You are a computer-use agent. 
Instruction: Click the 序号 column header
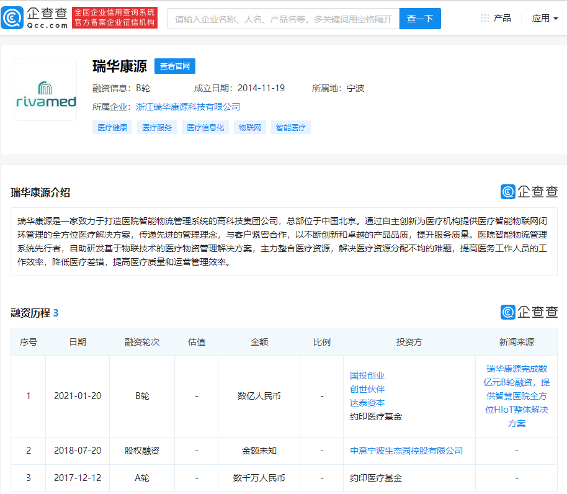coord(28,342)
